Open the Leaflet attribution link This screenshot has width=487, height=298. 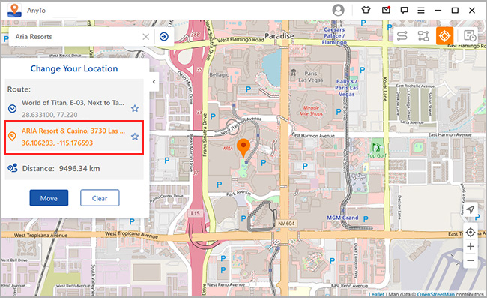point(376,294)
